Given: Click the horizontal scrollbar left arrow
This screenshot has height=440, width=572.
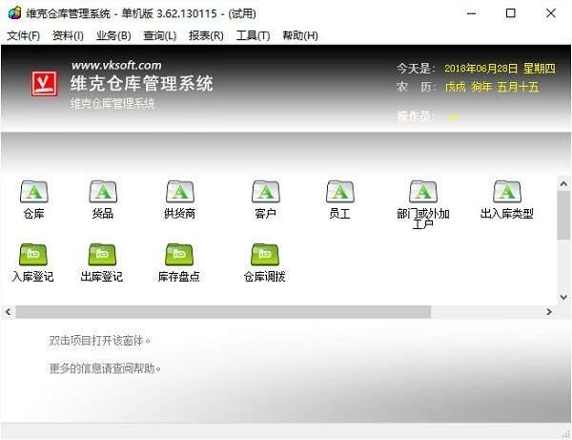Looking at the screenshot, I should click(x=8, y=312).
